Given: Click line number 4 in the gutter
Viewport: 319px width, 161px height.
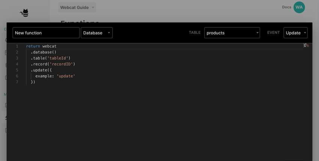Looking at the screenshot, I should click(x=17, y=64).
